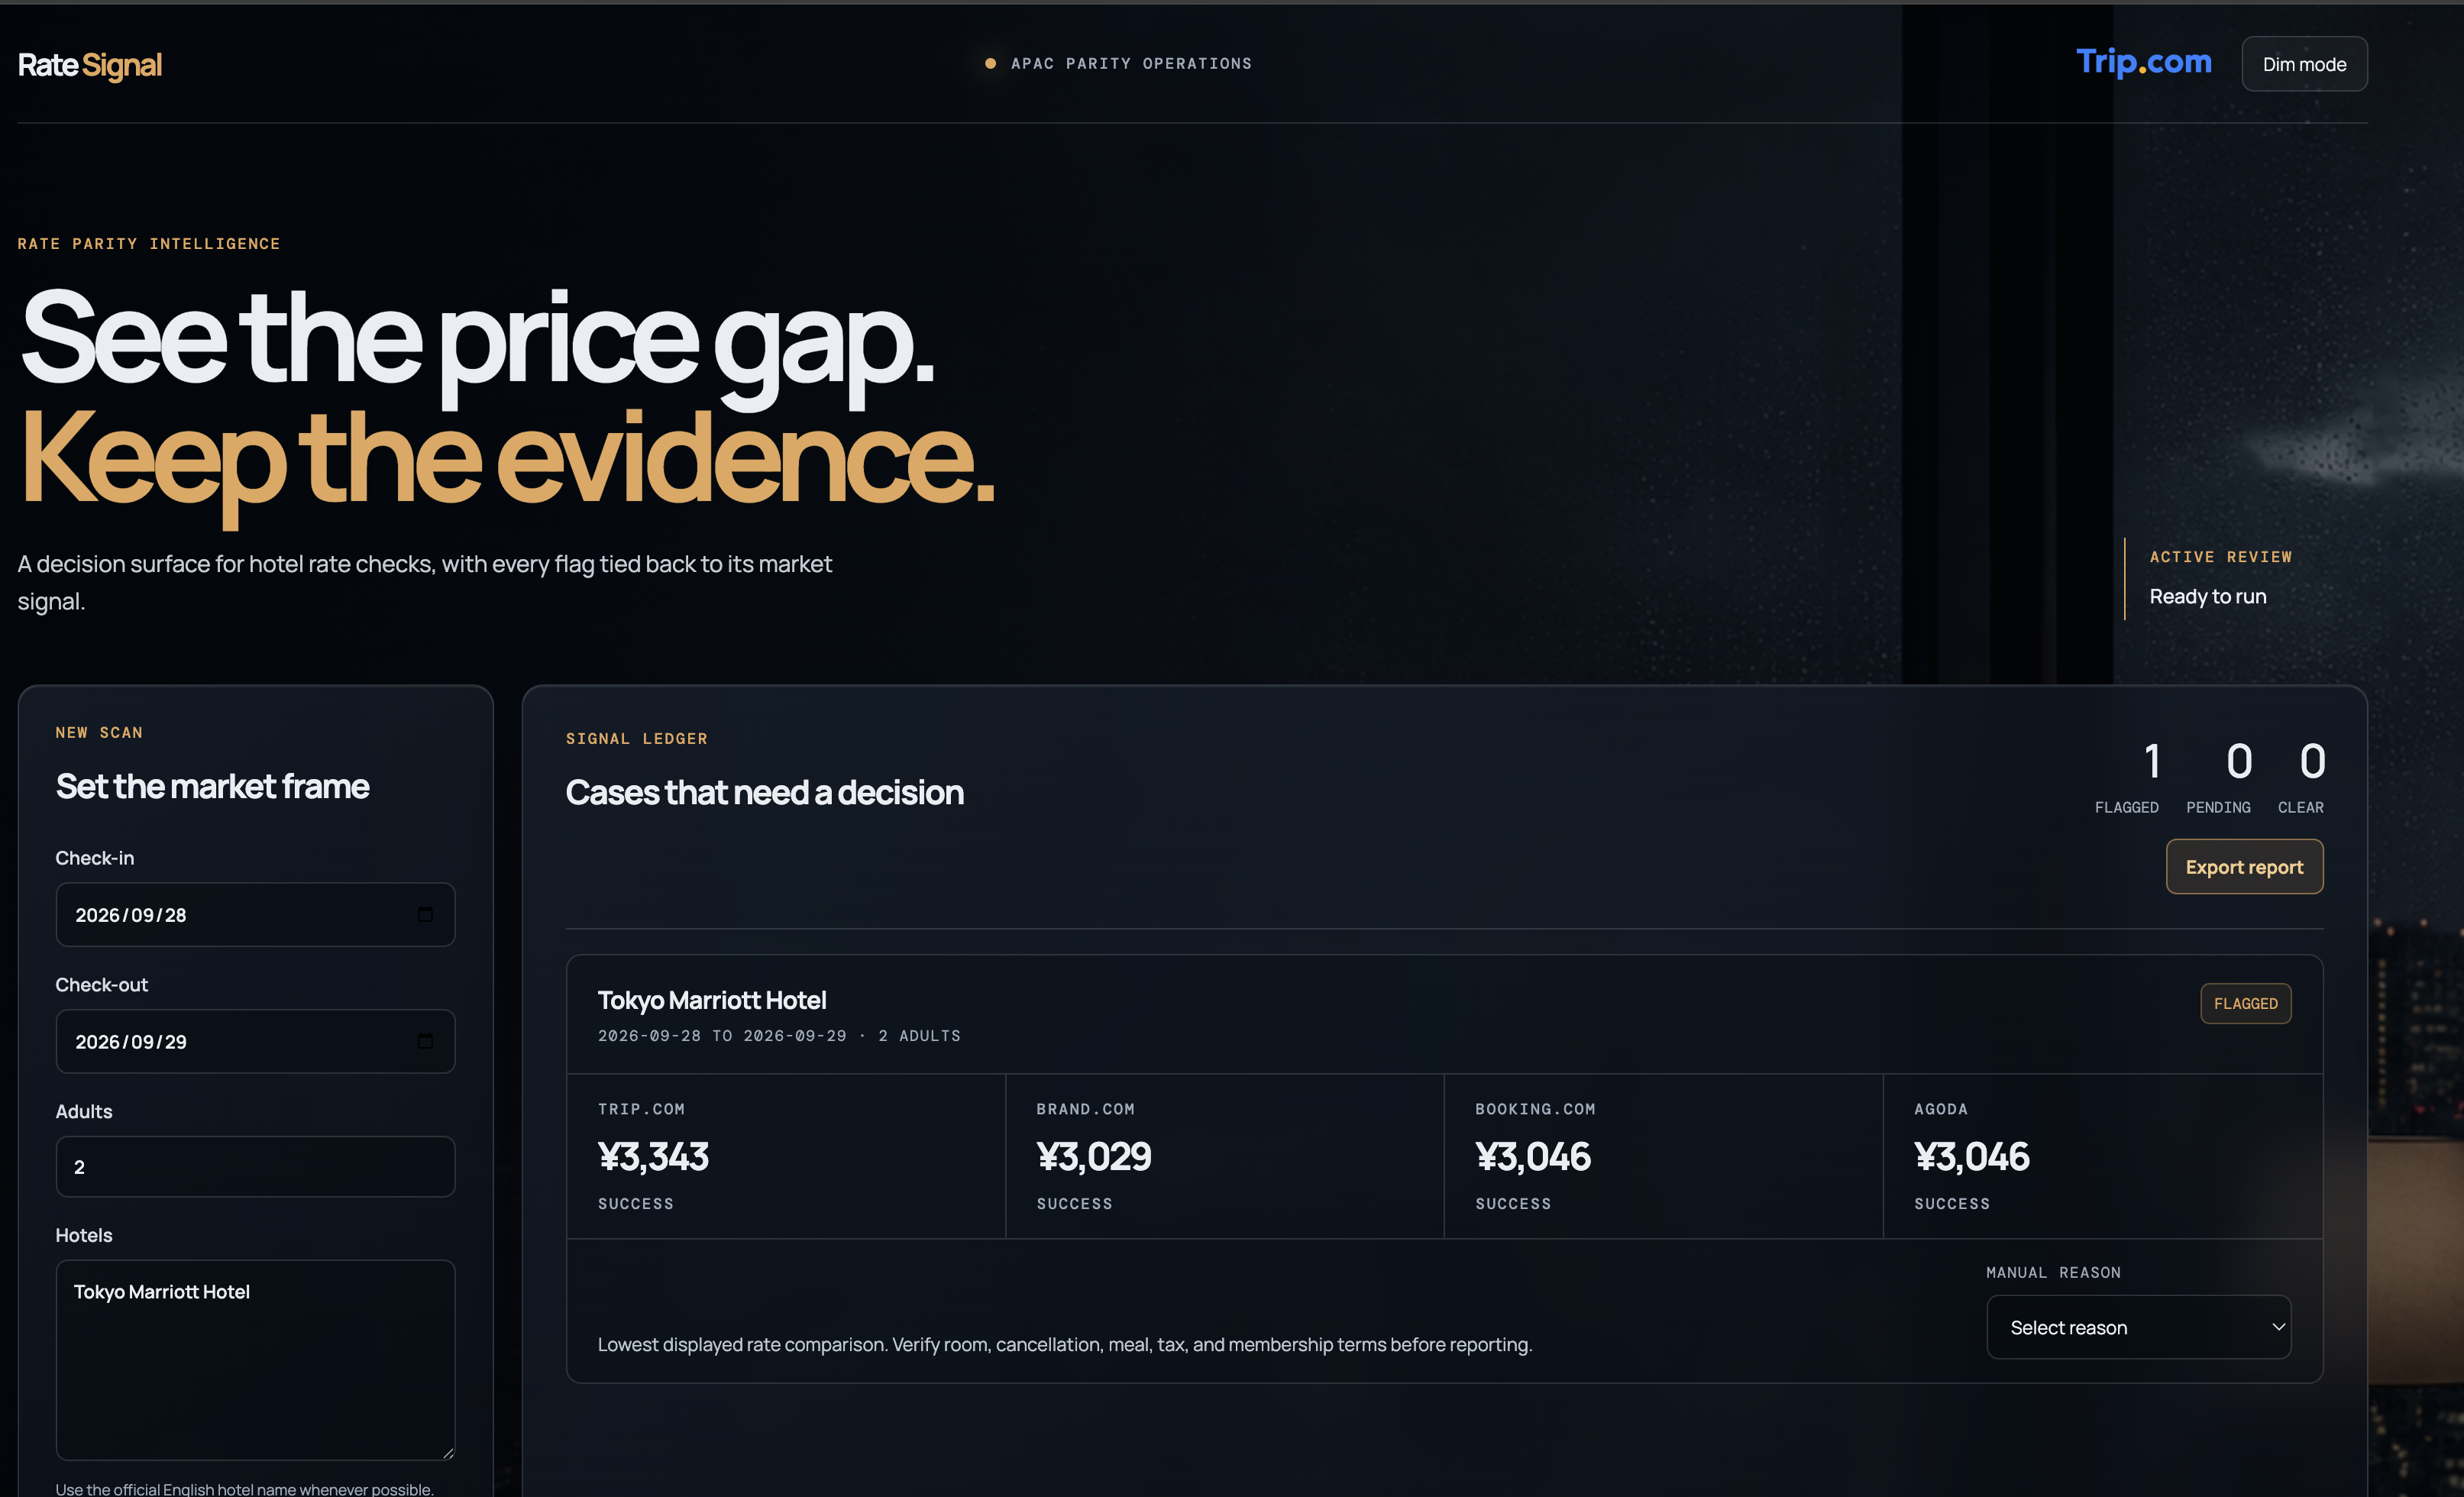Click the FLAGGED badge on Tokyo Marriott
This screenshot has width=2464, height=1497.
click(x=2245, y=1003)
